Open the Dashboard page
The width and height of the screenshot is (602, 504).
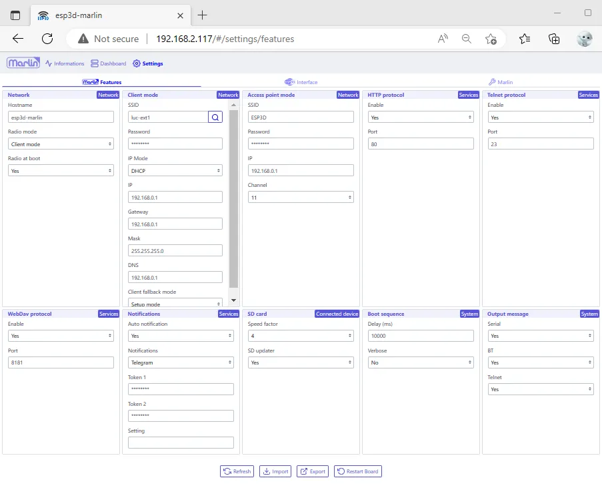(109, 63)
